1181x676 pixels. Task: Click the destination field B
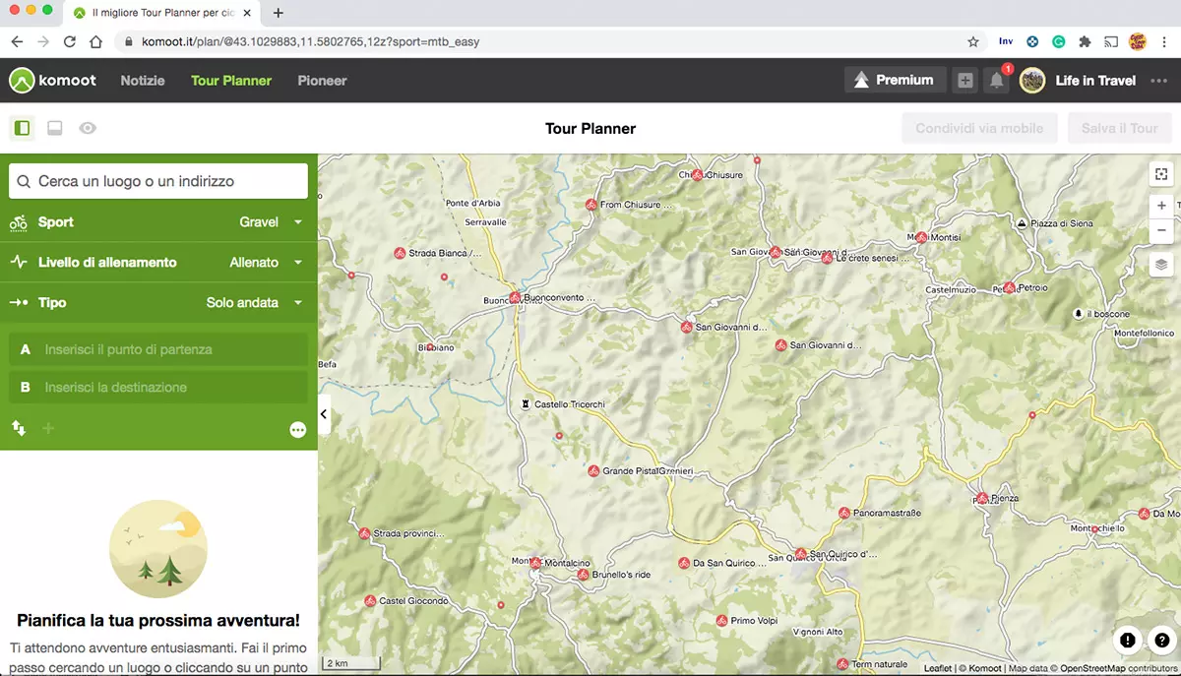158,387
